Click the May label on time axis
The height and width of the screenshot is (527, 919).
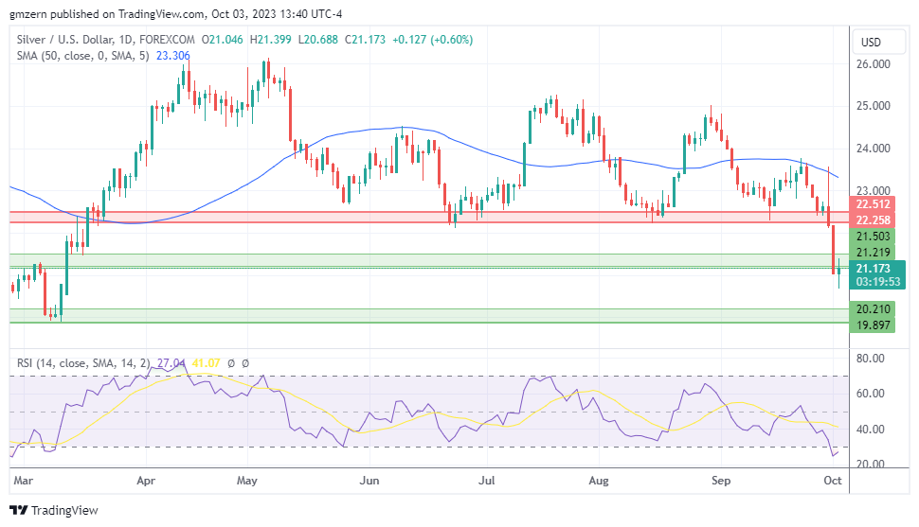[246, 481]
